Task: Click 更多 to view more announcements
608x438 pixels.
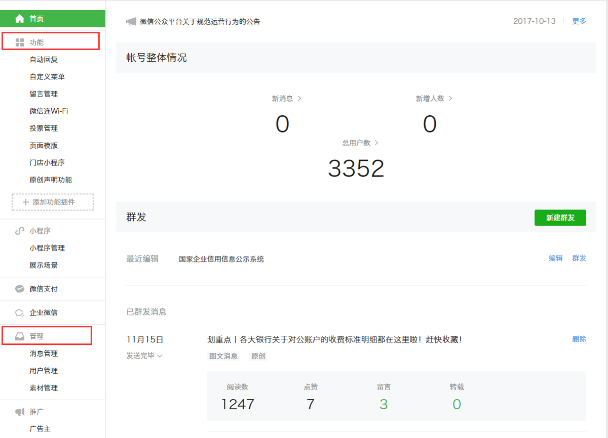Action: tap(579, 21)
